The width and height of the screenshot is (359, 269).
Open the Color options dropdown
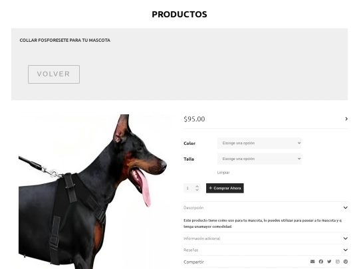(x=259, y=143)
